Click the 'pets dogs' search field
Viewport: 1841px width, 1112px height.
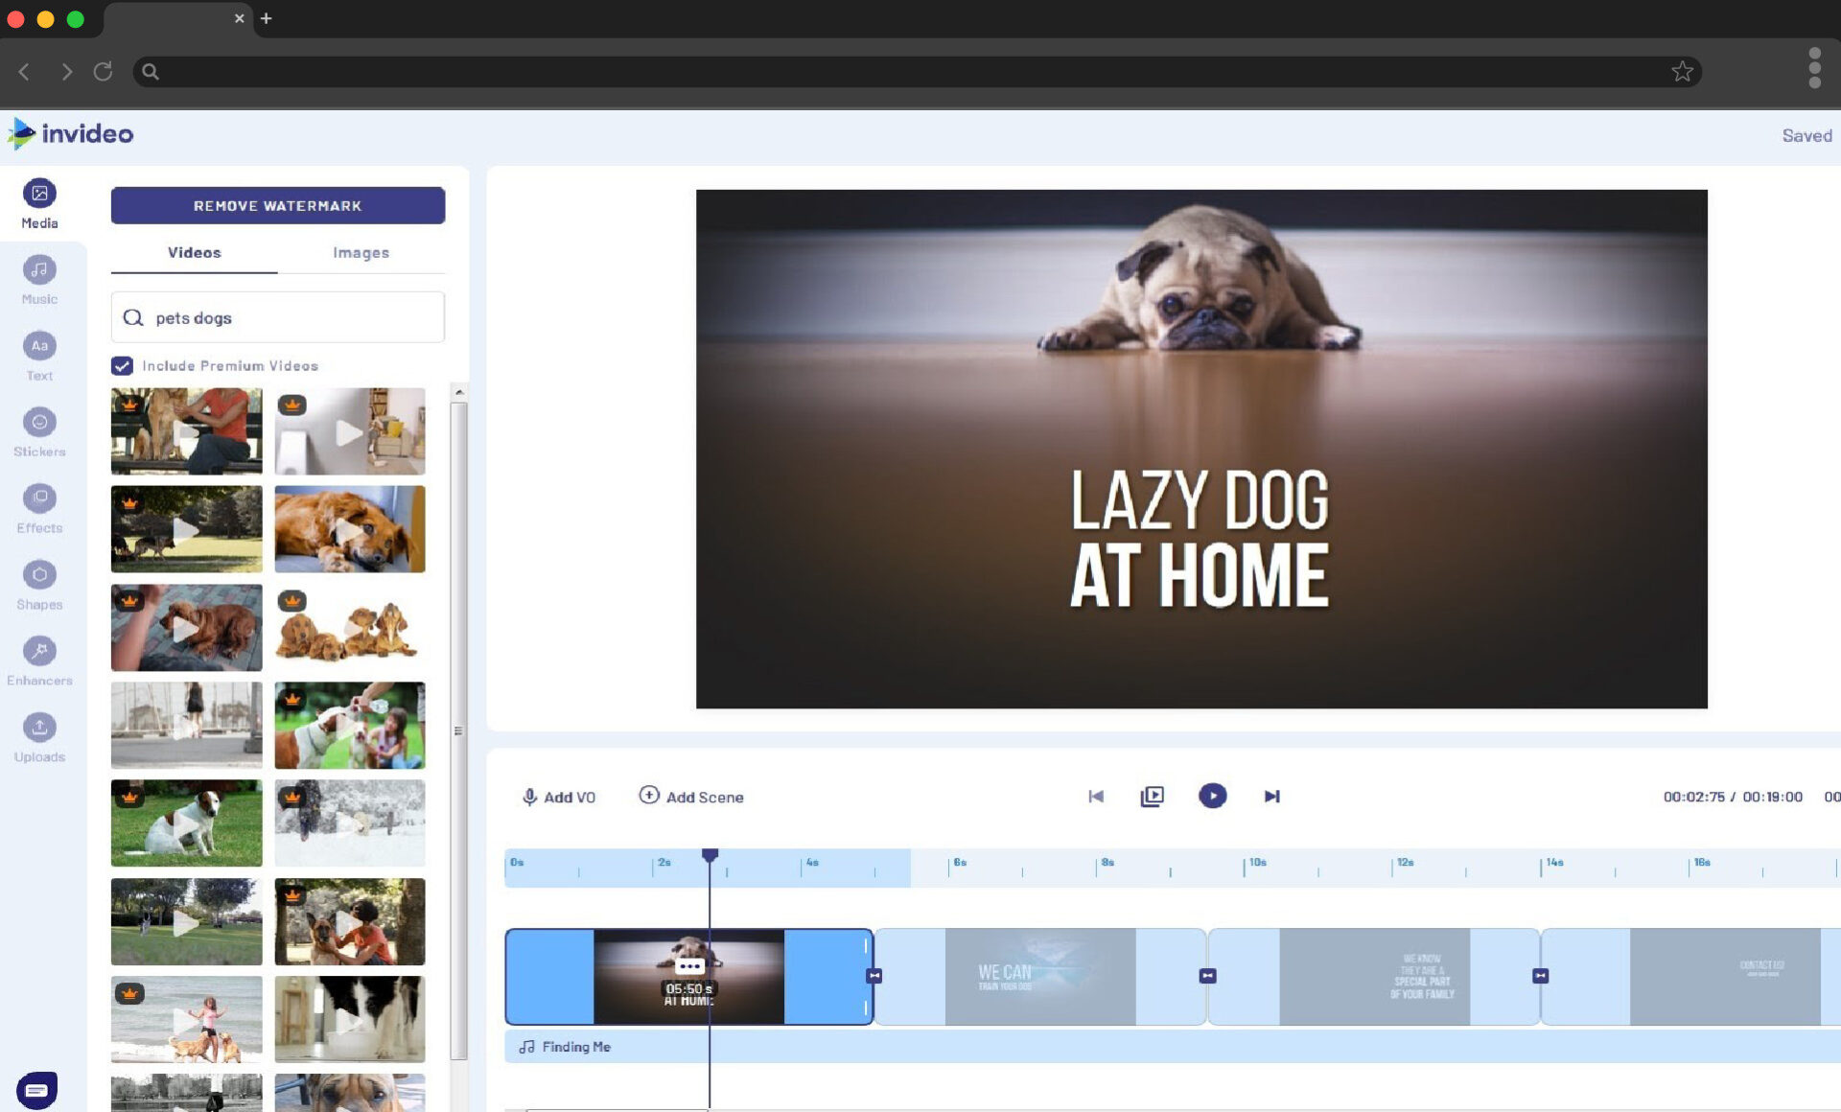point(278,317)
